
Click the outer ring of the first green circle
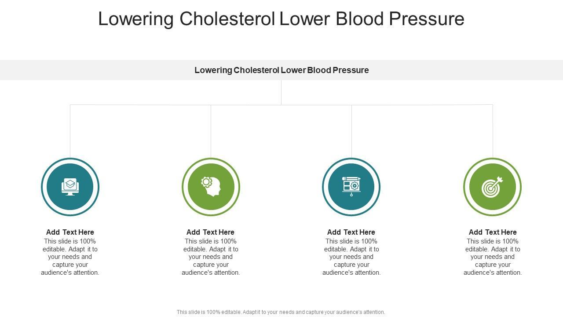tap(183, 187)
